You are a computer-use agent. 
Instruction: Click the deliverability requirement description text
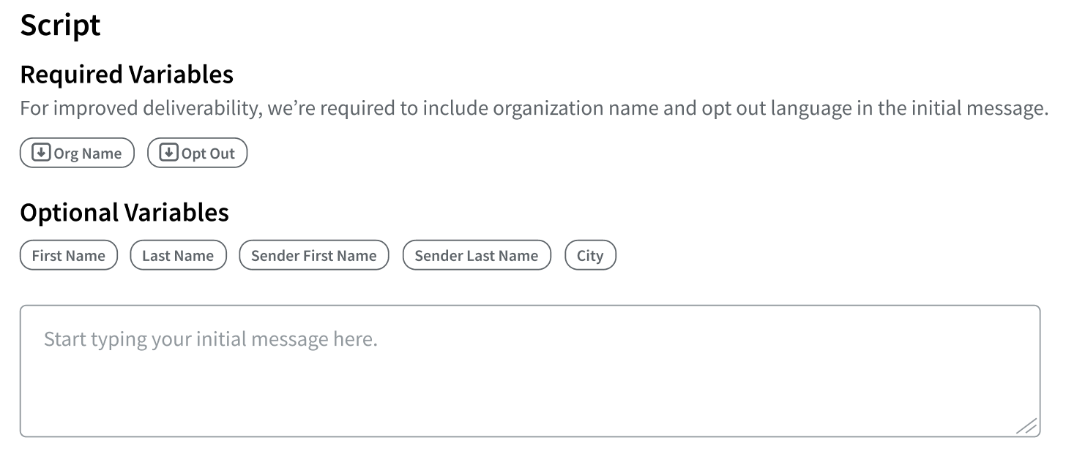(533, 107)
